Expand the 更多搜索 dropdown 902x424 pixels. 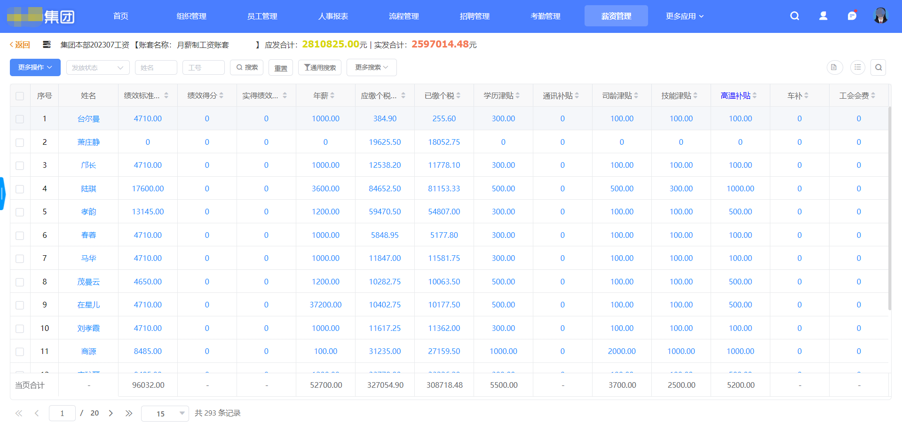click(x=372, y=67)
